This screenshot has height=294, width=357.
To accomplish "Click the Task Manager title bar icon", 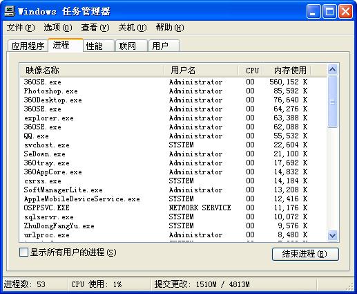I will pos(10,11).
